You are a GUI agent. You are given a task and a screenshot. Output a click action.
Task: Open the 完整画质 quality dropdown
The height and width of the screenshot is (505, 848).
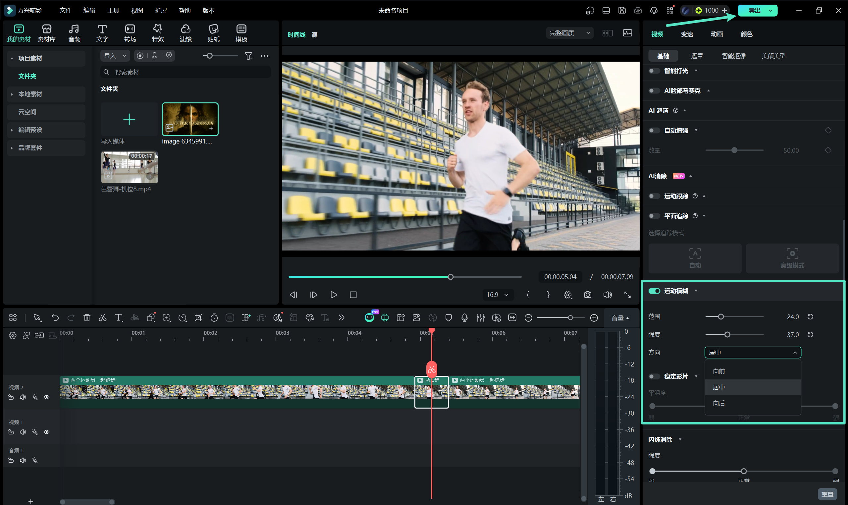pyautogui.click(x=570, y=33)
